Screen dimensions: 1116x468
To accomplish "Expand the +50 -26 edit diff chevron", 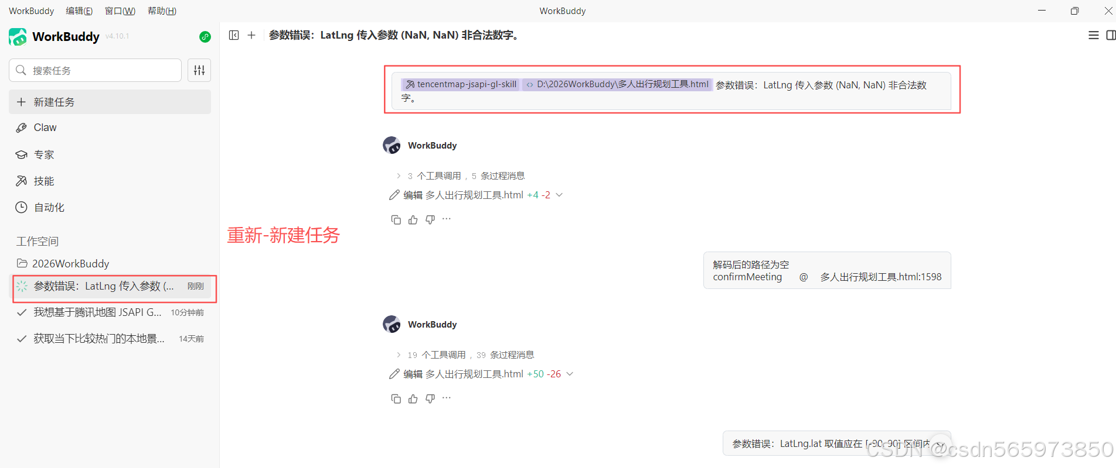I will point(570,374).
